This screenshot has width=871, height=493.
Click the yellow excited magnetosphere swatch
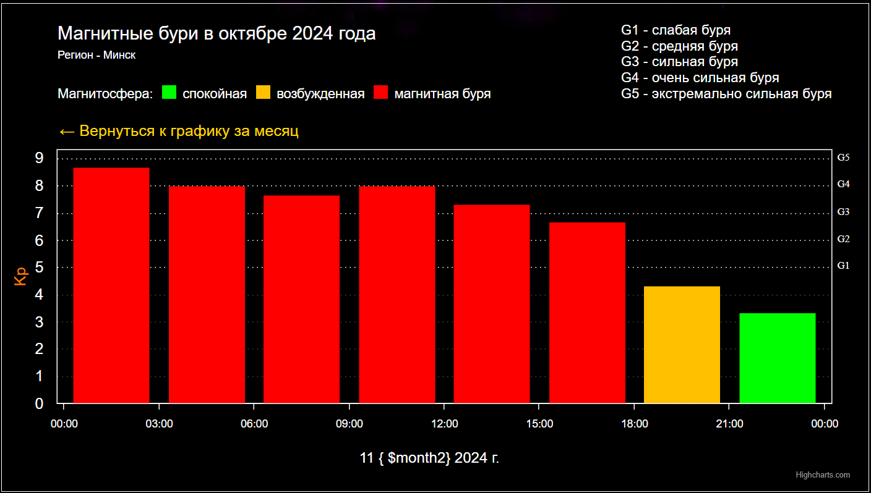[x=264, y=93]
